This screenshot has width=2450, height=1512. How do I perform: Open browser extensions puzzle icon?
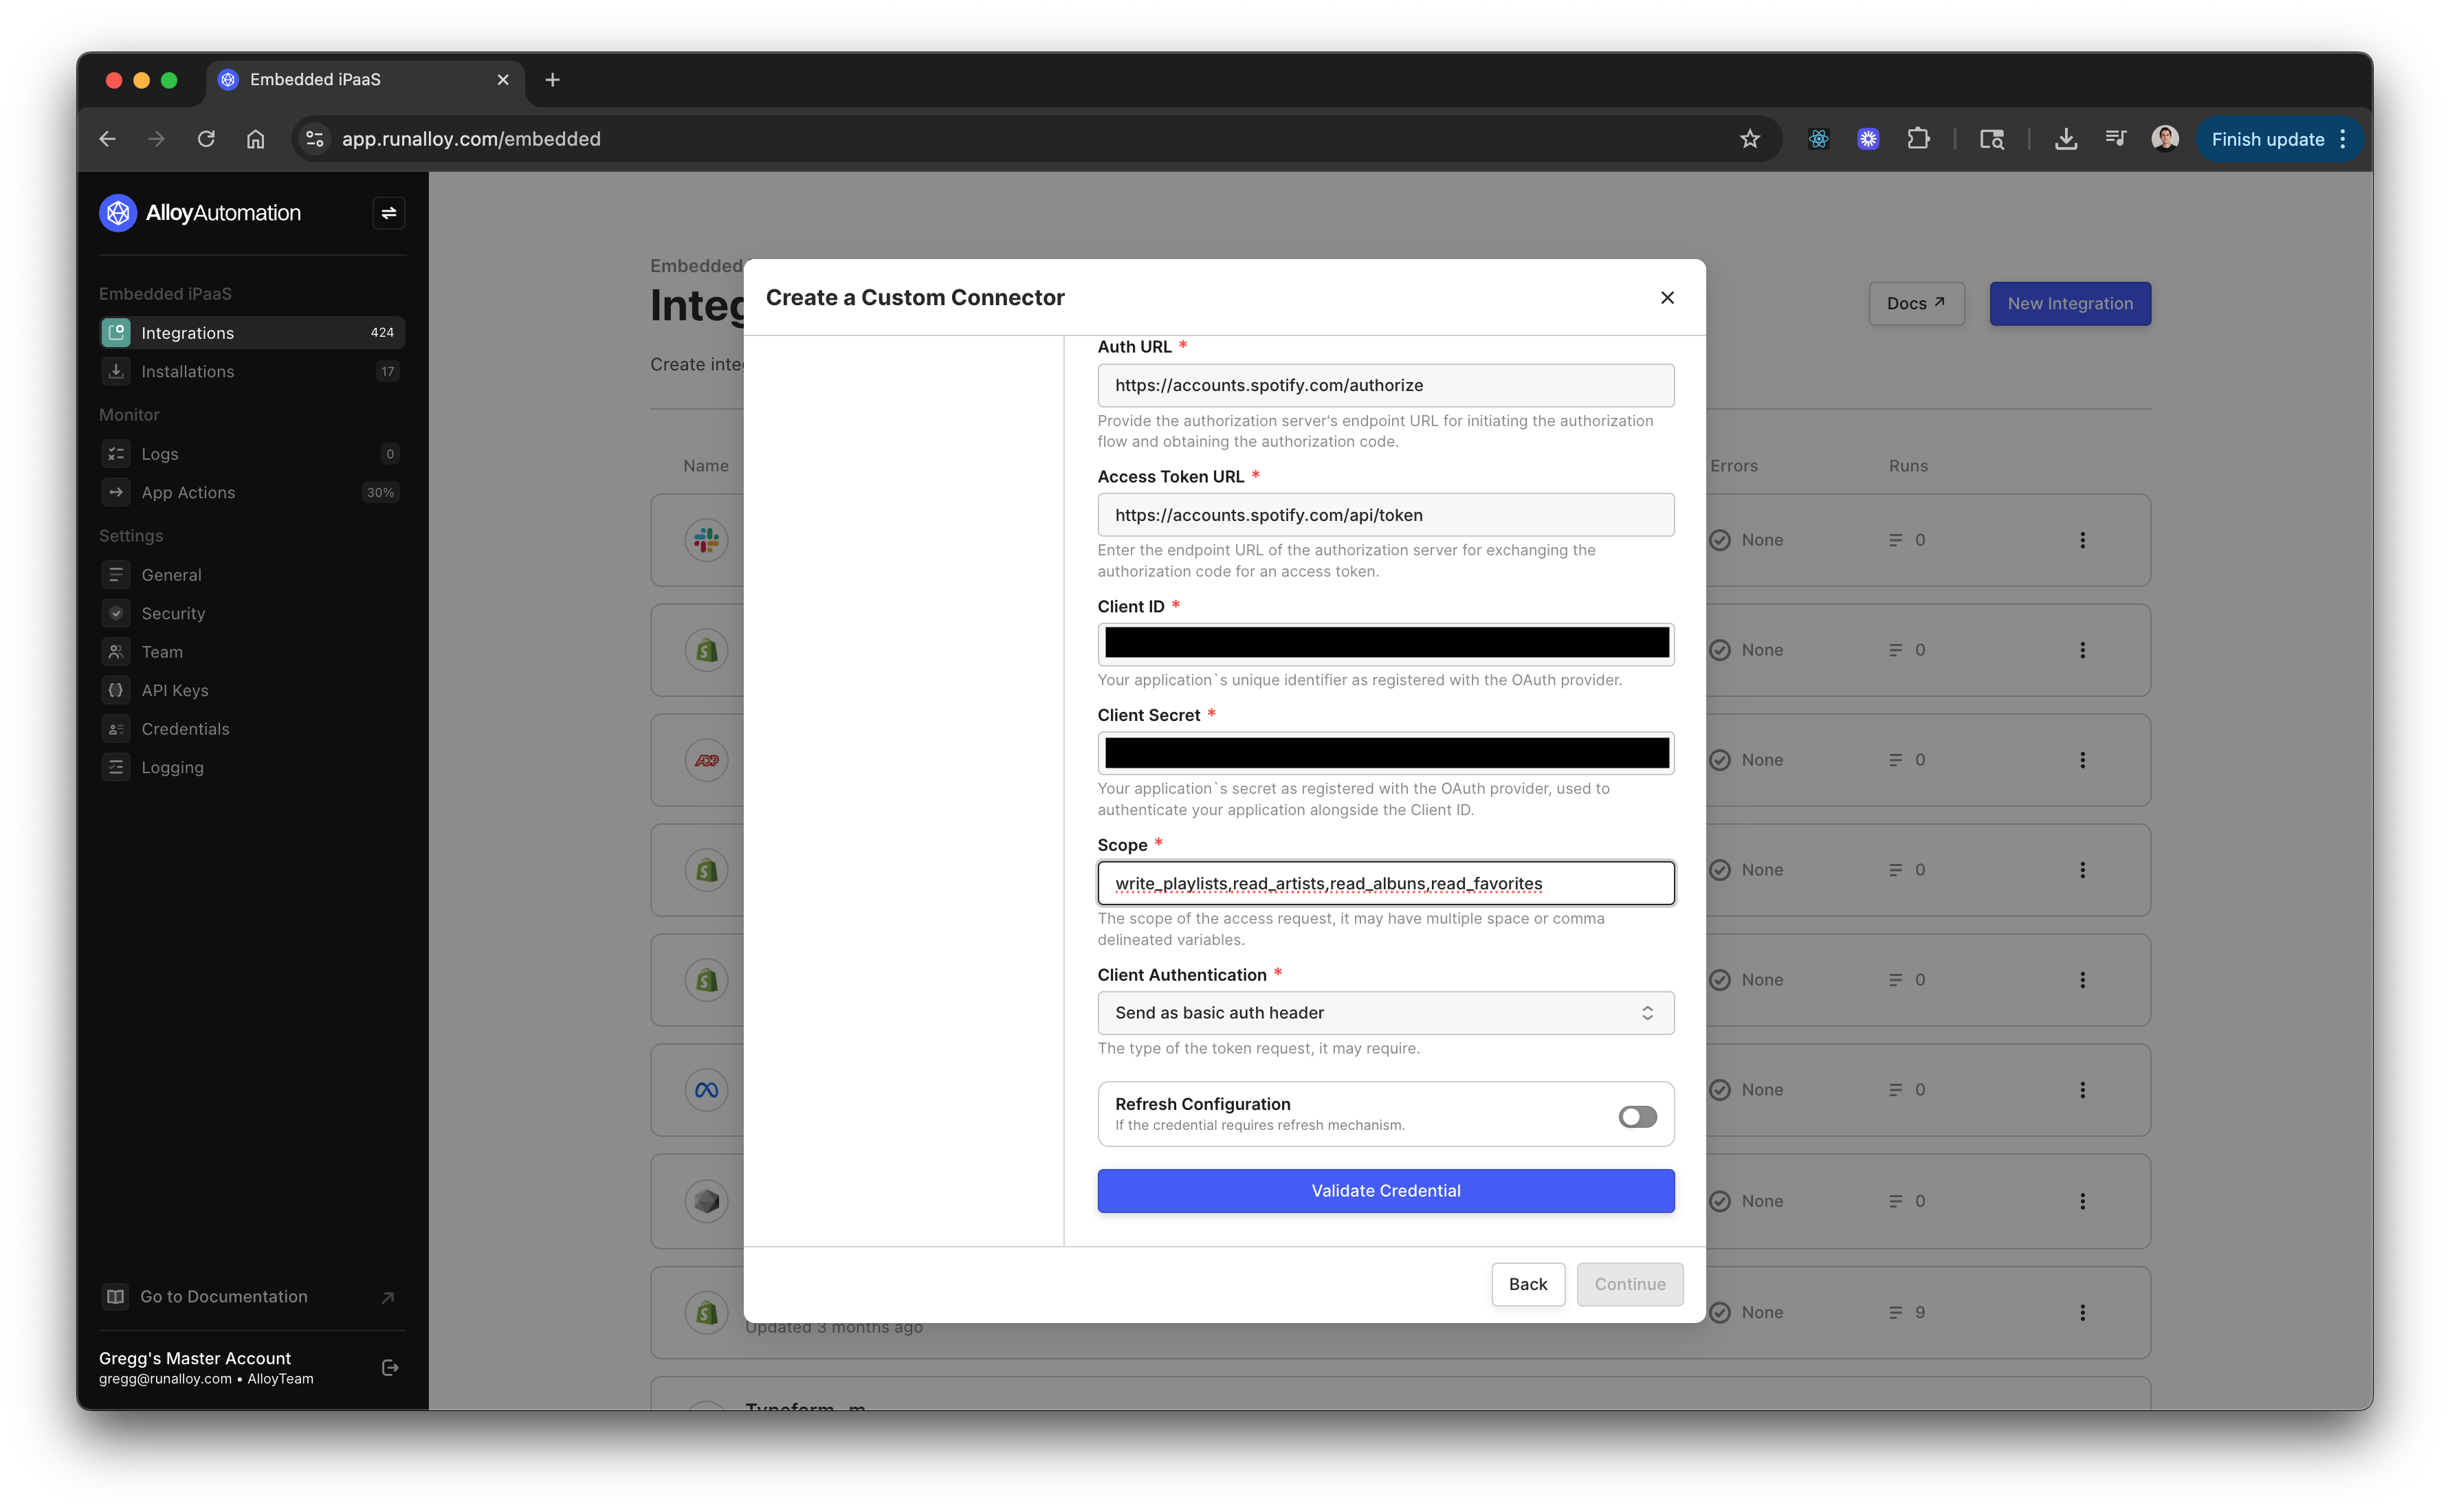pos(1917,139)
